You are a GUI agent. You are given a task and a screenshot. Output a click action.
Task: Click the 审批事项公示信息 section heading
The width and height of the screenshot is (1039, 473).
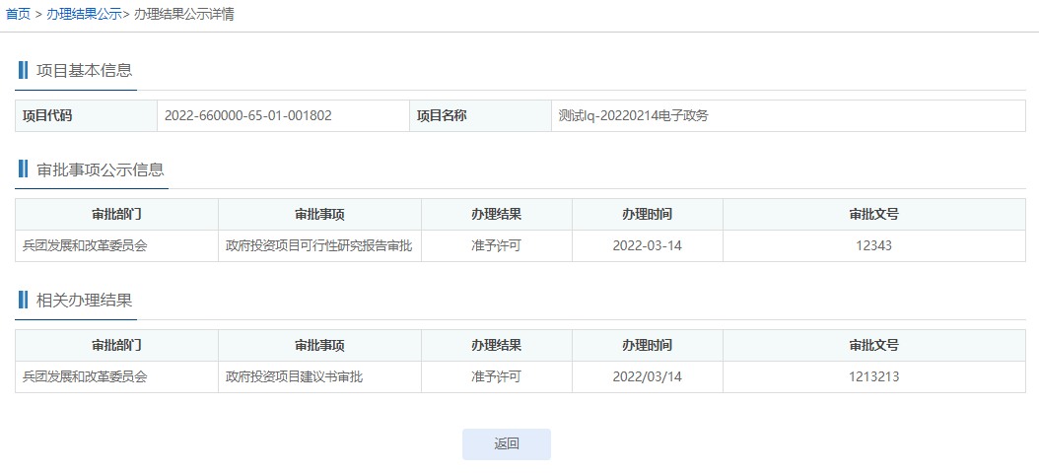point(100,169)
